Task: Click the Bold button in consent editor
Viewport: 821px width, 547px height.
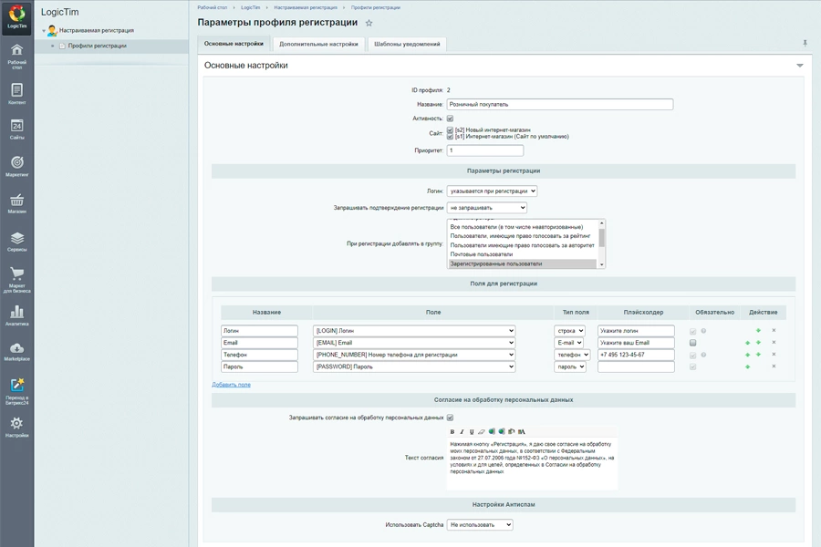Action: point(452,432)
